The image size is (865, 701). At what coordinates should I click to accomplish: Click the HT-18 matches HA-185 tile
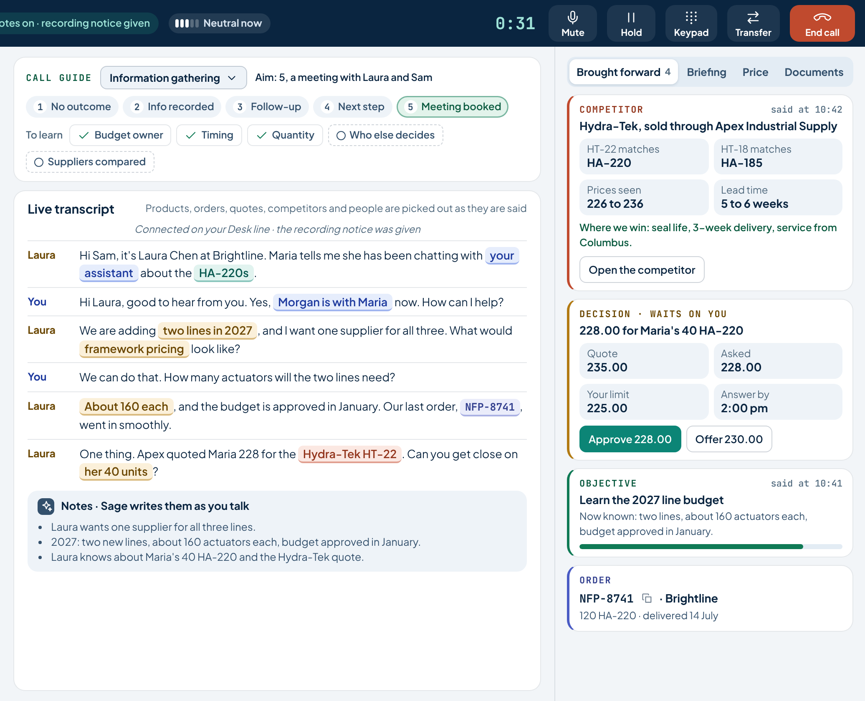(778, 156)
